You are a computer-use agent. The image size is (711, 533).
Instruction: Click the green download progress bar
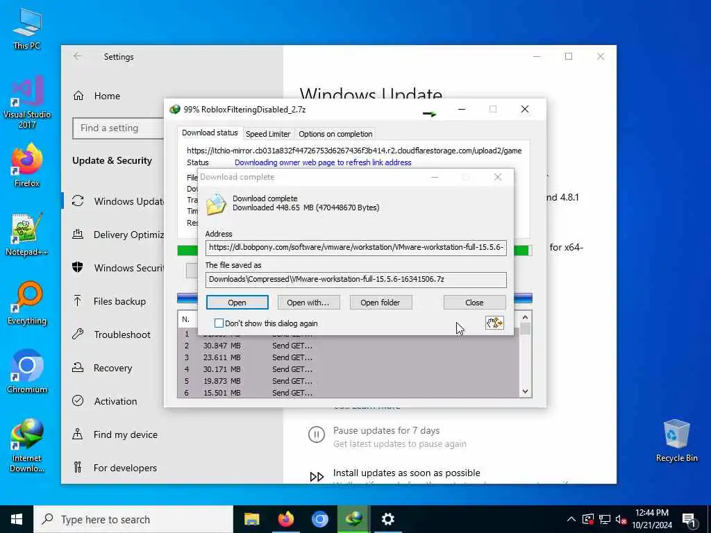coord(523,250)
